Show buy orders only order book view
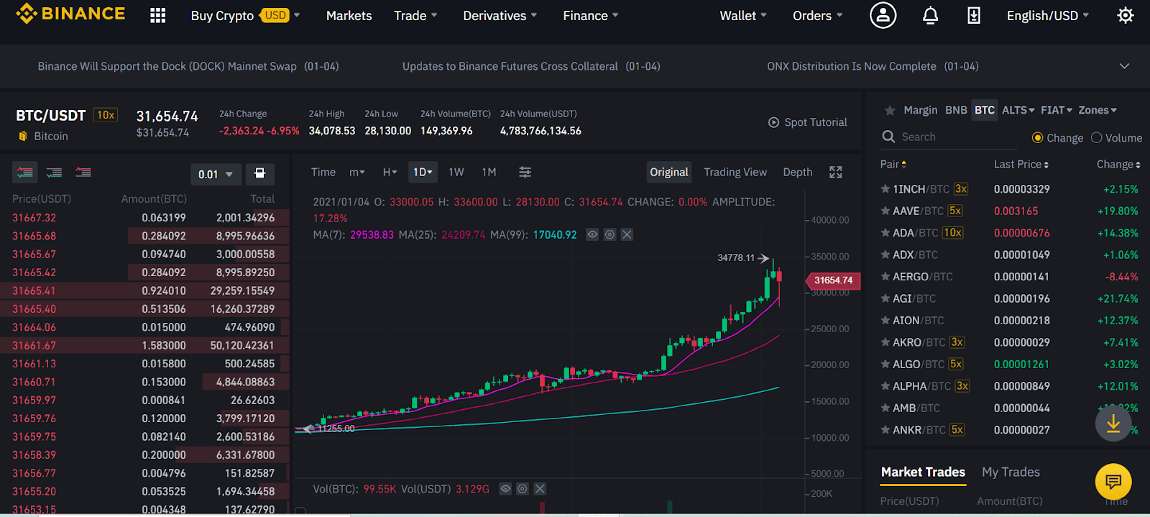Viewport: 1150px width, 517px height. [54, 173]
